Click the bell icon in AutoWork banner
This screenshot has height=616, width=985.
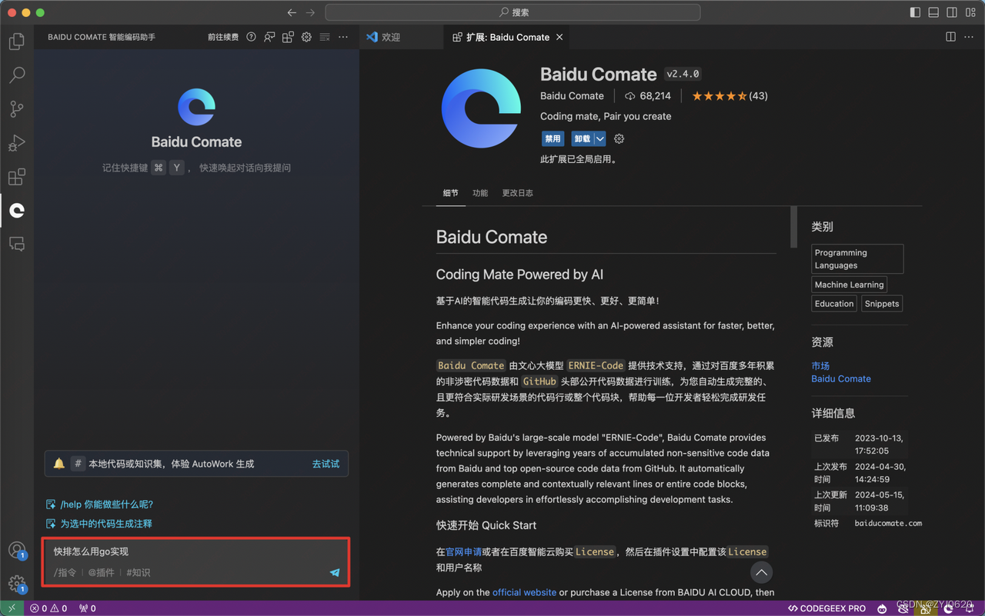tap(58, 464)
